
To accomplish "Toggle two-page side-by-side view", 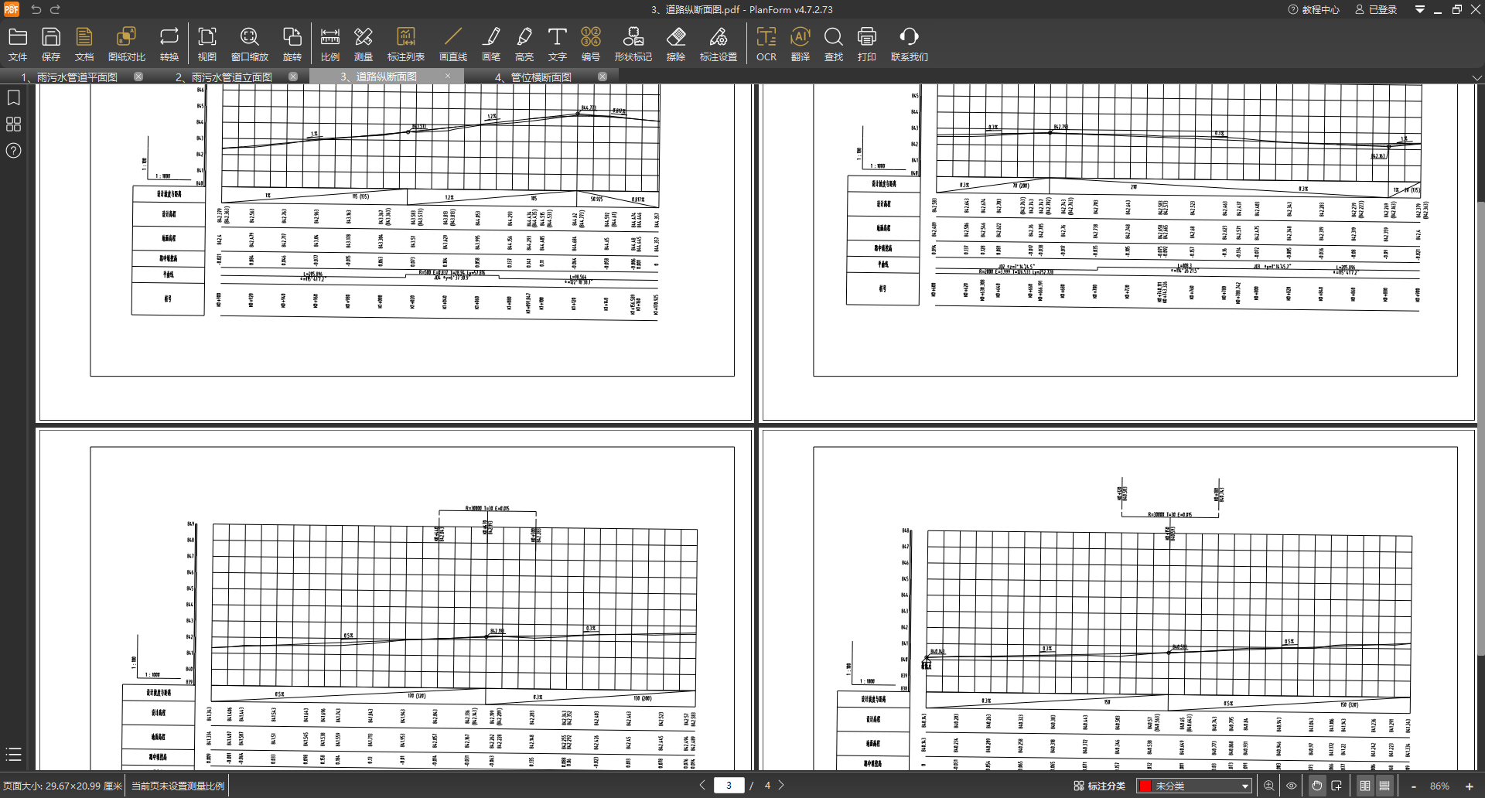I will (1365, 786).
